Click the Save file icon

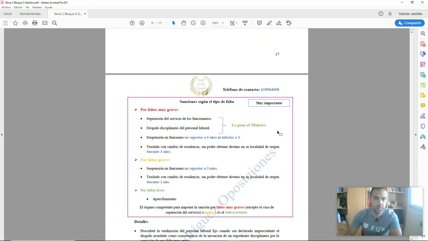[x=5, y=23]
